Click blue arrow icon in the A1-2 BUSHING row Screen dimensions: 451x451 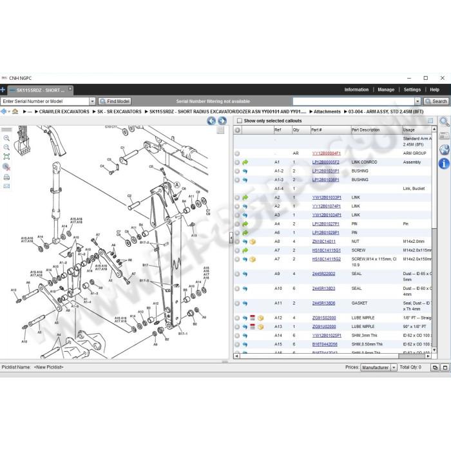245,171
